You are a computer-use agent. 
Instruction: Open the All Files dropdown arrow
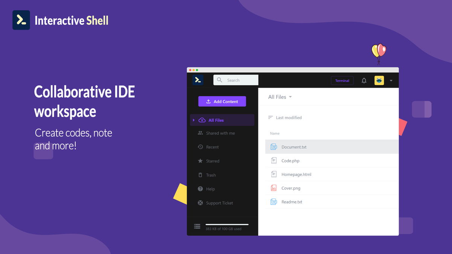[x=290, y=97]
